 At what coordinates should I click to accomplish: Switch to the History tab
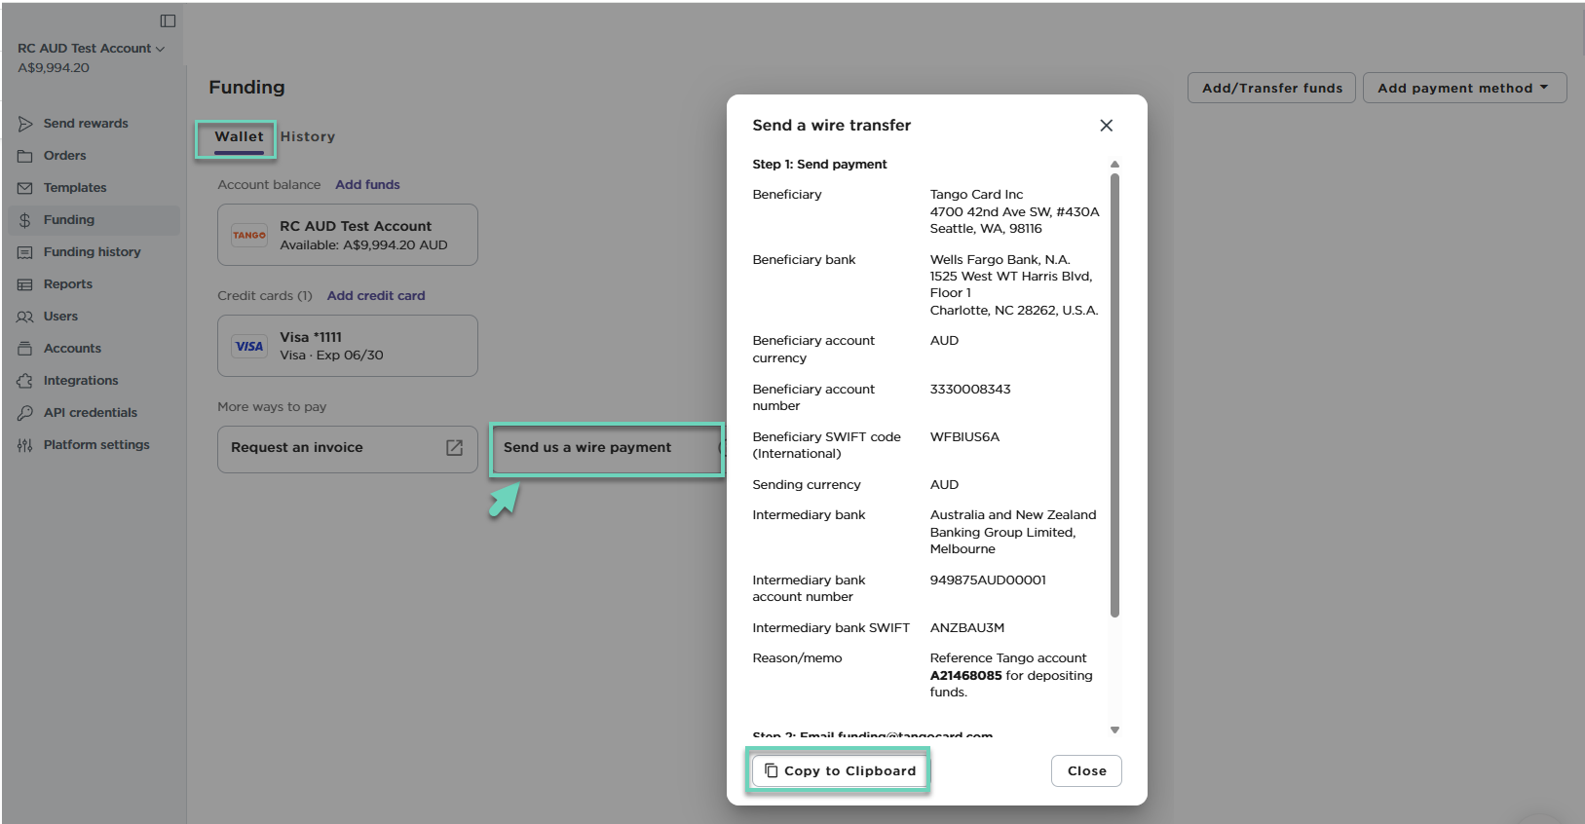308,137
